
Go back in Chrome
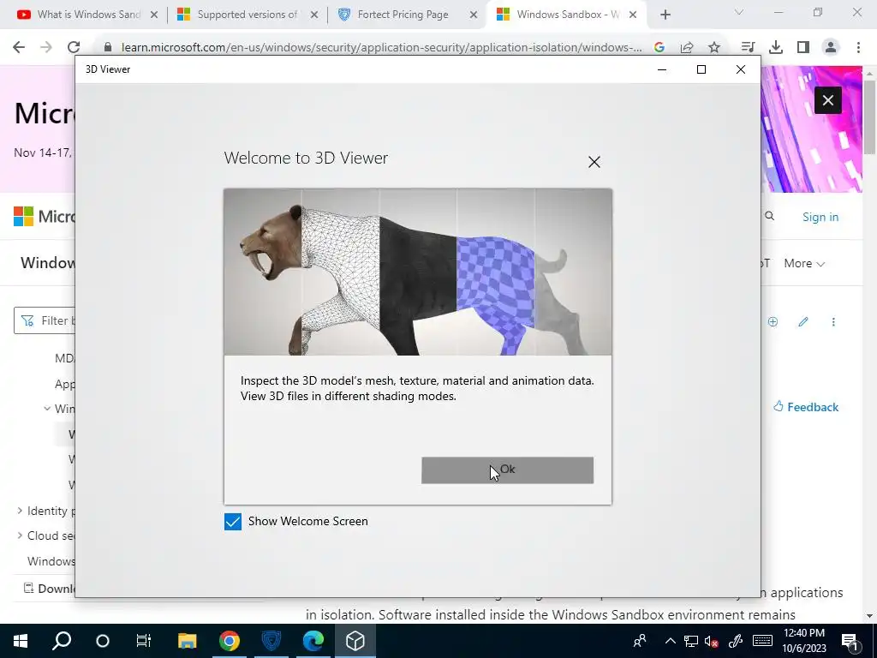19,47
